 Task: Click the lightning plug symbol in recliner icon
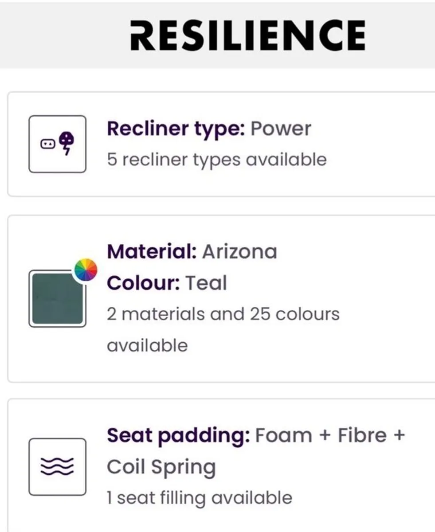pos(67,143)
